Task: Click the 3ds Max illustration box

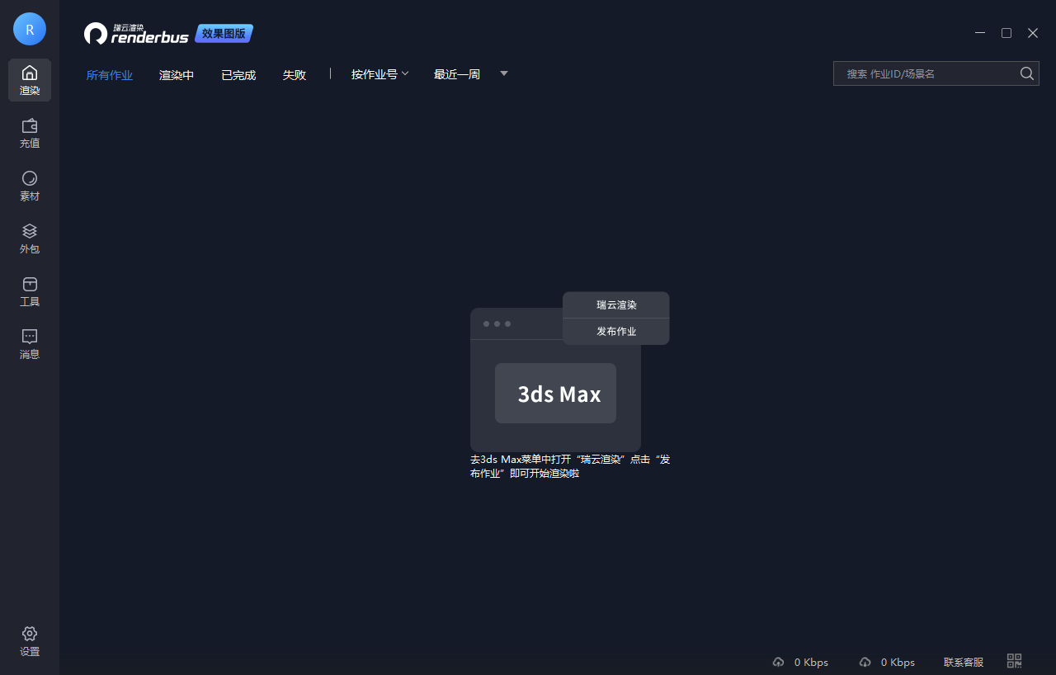Action: click(555, 393)
